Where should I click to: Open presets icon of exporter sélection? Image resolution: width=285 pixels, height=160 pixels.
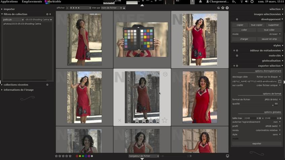(x=234, y=66)
